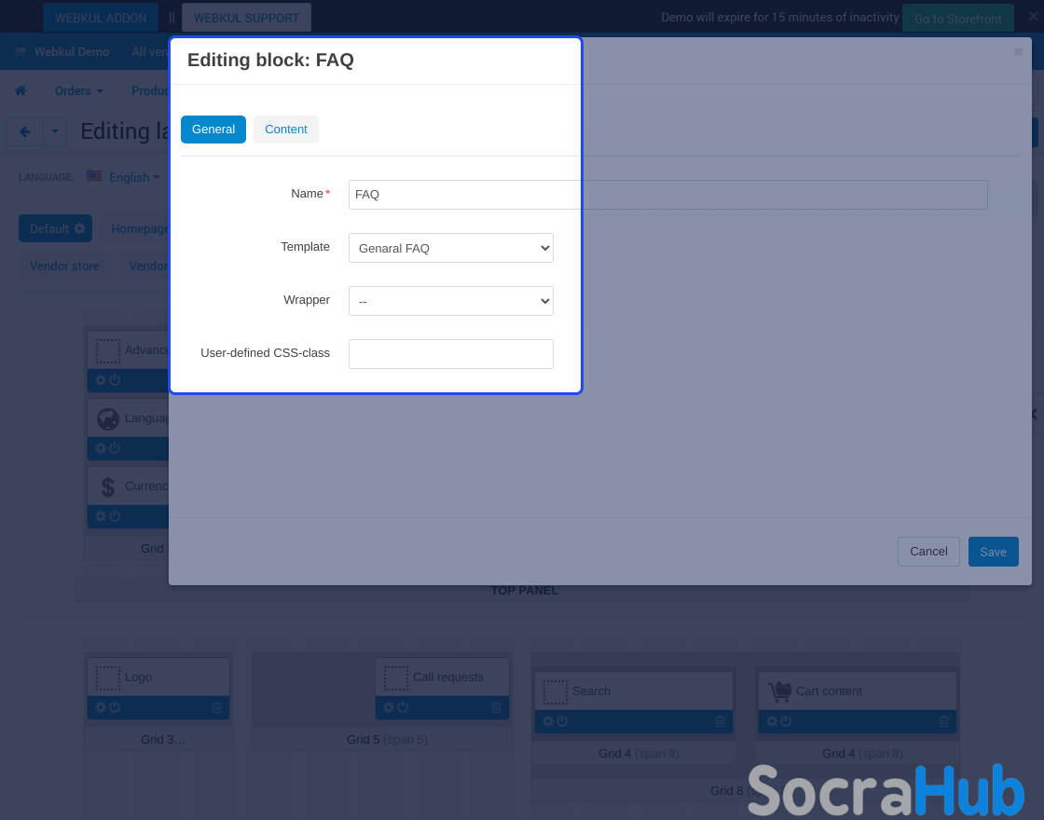Viewport: 1044px width, 820px height.
Task: Select the Default layout tab
Action: (x=55, y=228)
